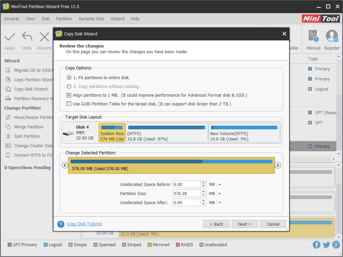
Task: Select the 16.8 GB NTFS partition block
Action: (x=167, y=133)
